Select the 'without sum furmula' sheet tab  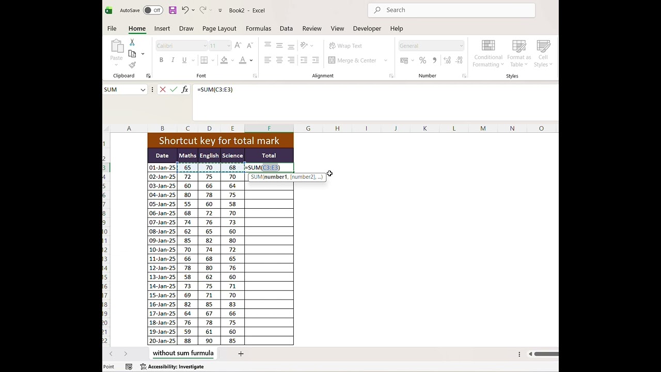[x=183, y=353]
